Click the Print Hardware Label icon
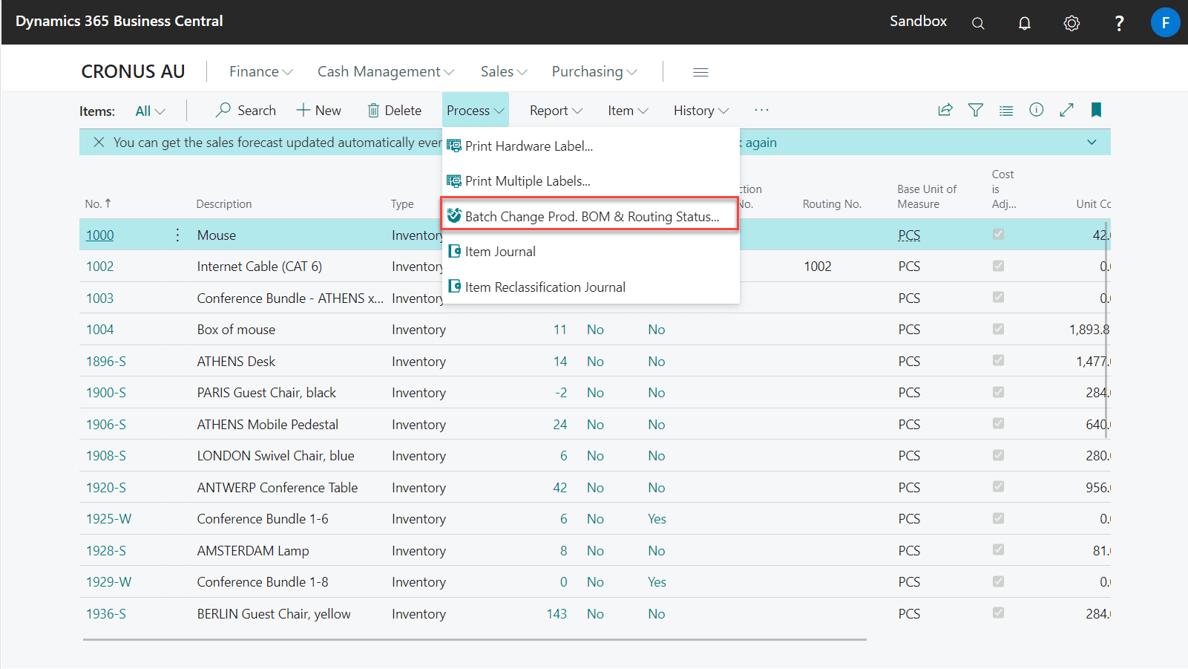This screenshot has height=669, width=1188. (454, 146)
